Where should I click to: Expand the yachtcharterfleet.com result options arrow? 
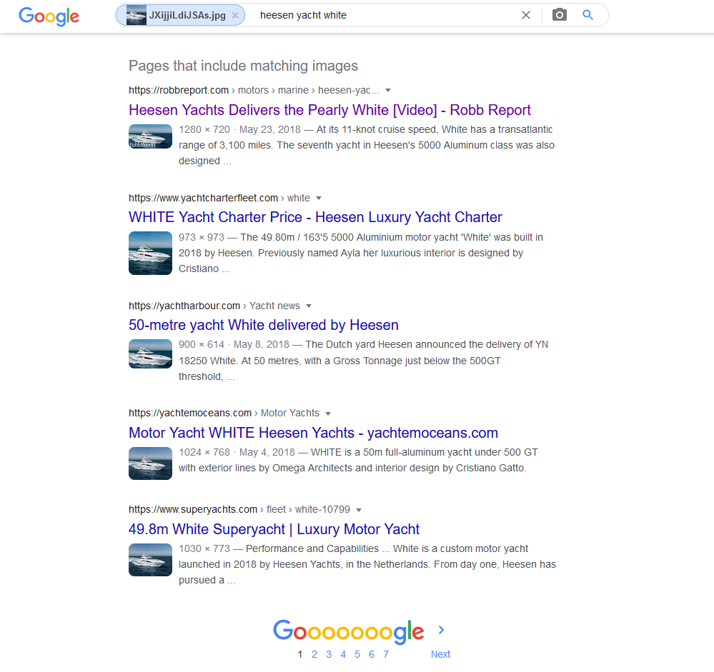[319, 199]
